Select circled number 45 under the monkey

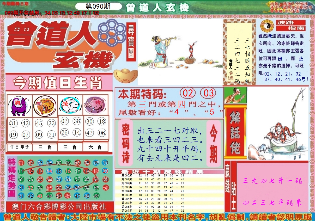point(39,123)
